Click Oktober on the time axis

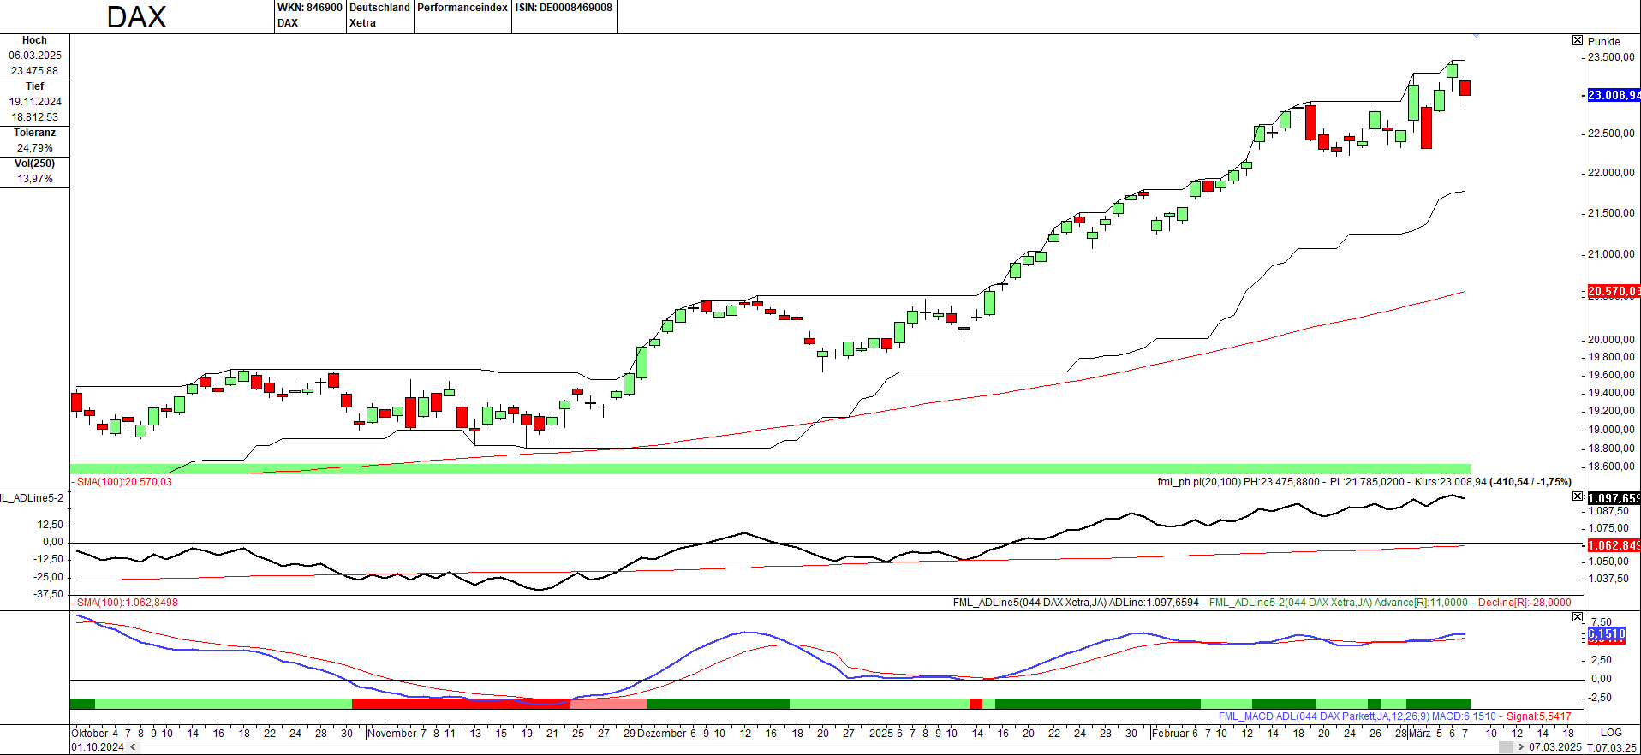pos(90,733)
